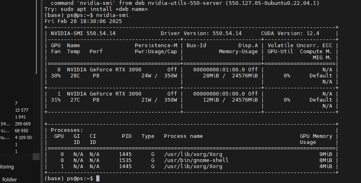Viewport: 361px width, 183px height.
Task: Click the '30%' fan speed value
Action: coord(56,75)
